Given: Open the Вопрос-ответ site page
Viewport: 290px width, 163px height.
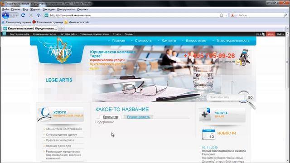Looking at the screenshot, I should pyautogui.click(x=196, y=40).
